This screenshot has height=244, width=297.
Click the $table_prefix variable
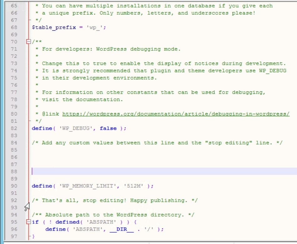[x=54, y=28]
